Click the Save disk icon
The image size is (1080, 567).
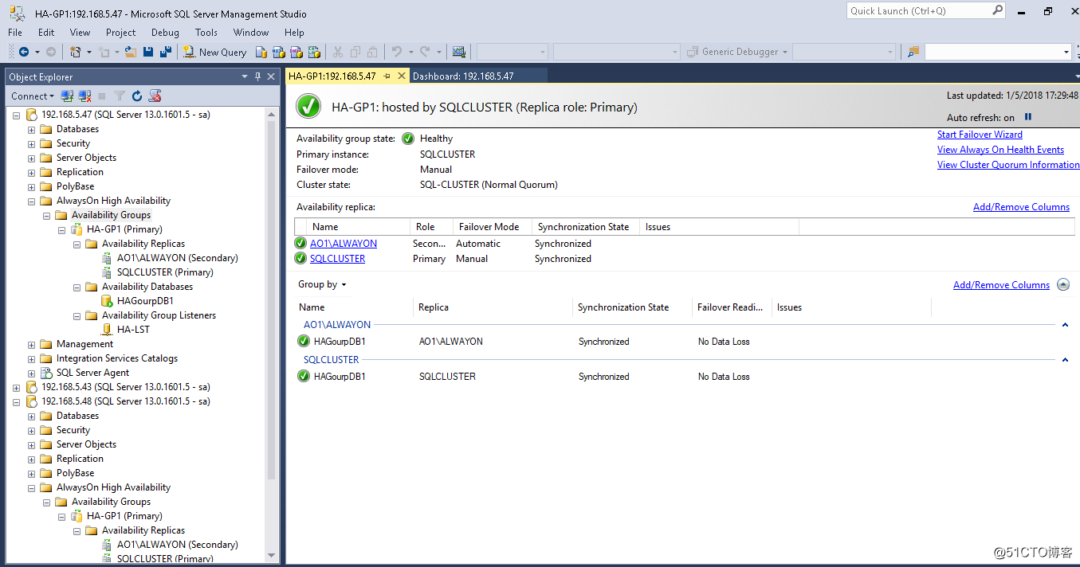(148, 52)
